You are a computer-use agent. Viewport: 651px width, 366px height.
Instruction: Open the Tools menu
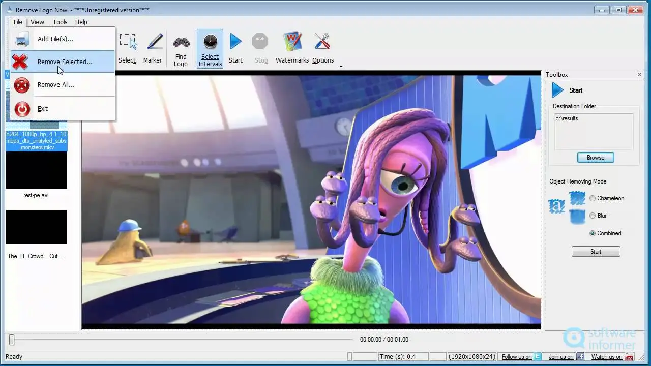(x=60, y=22)
